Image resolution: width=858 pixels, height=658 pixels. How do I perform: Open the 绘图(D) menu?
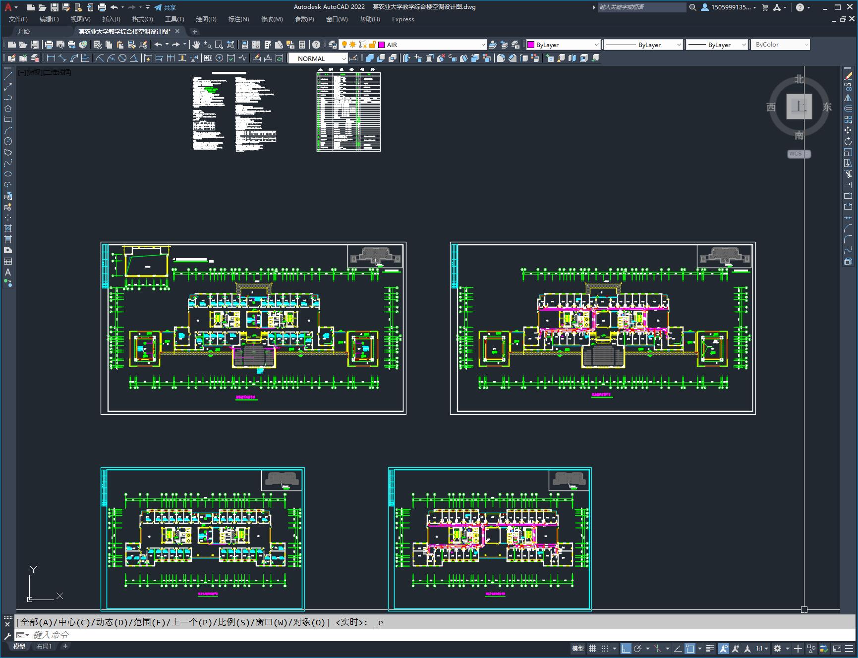[206, 19]
